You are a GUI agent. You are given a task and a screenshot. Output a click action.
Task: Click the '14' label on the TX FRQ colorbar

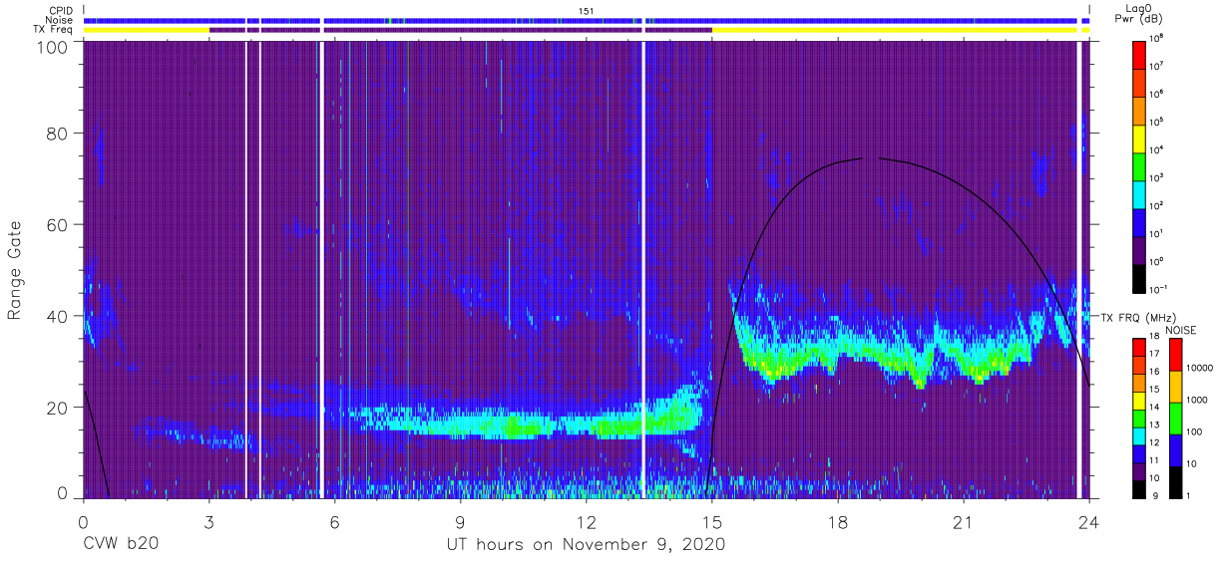point(1154,408)
